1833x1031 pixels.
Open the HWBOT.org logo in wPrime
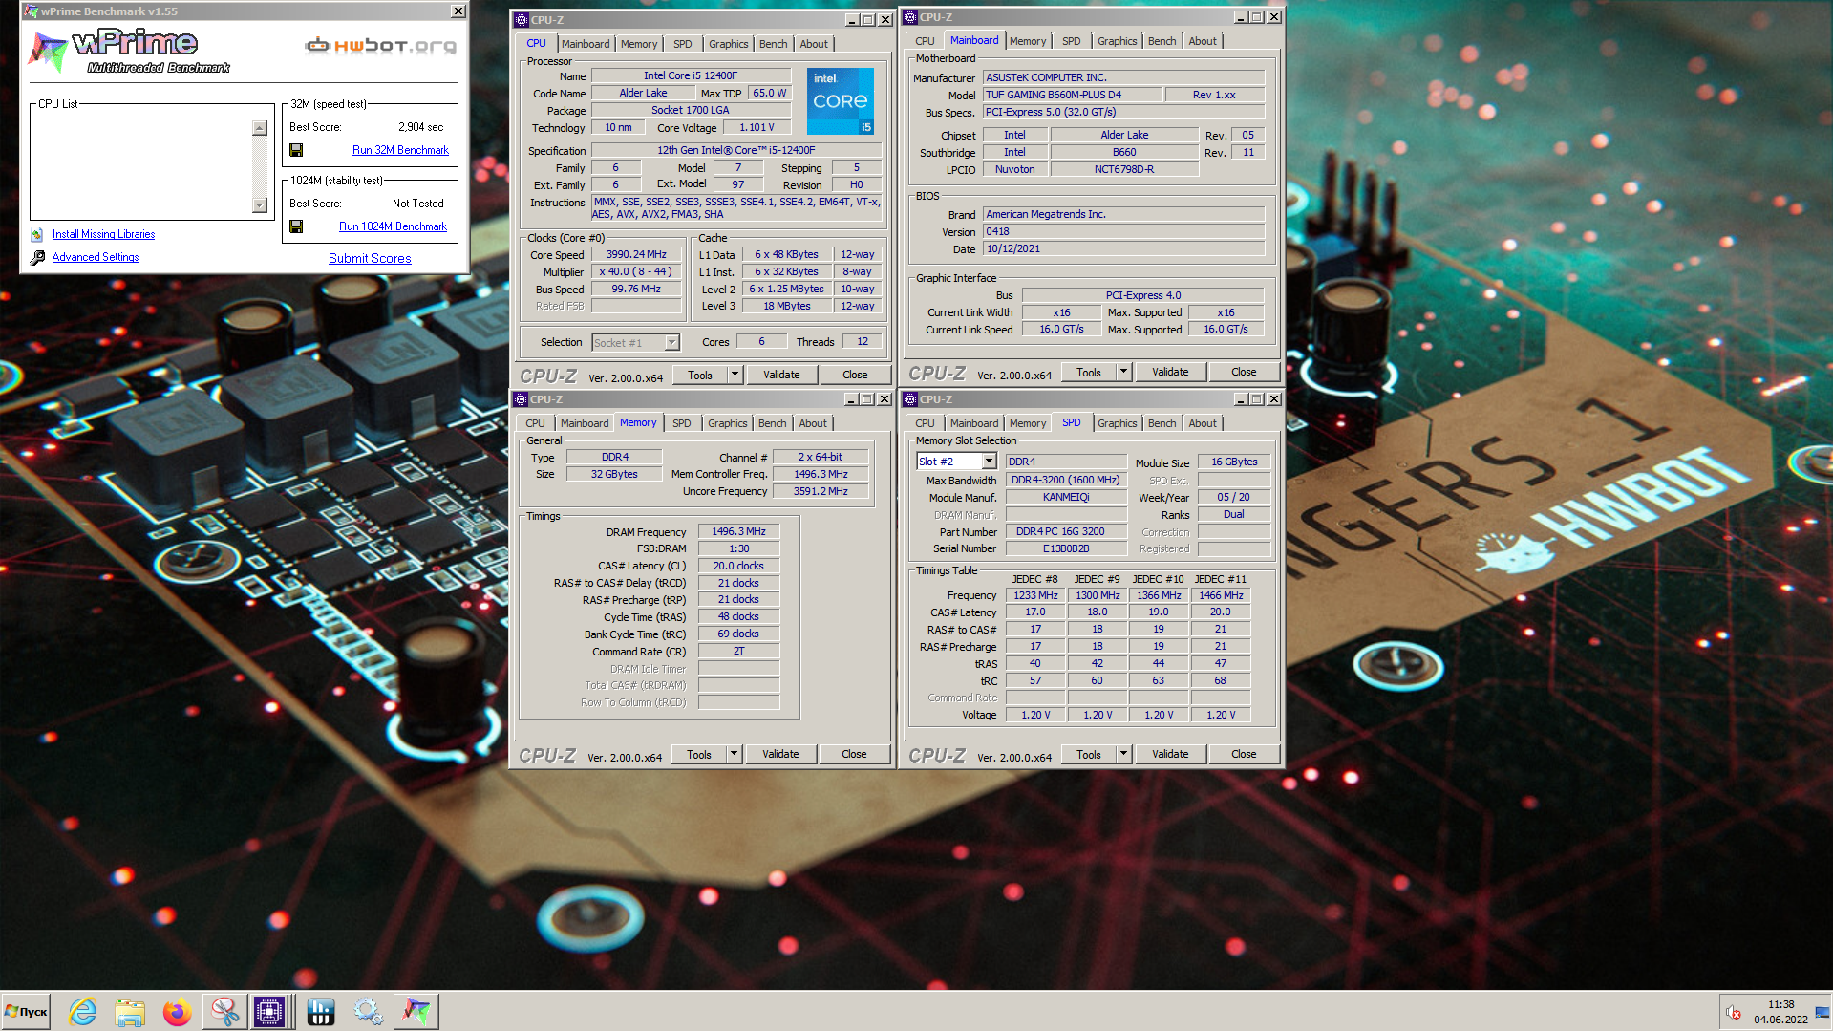pos(380,45)
